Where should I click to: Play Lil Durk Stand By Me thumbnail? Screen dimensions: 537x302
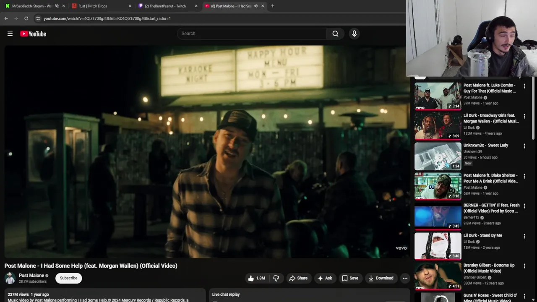[x=438, y=246]
